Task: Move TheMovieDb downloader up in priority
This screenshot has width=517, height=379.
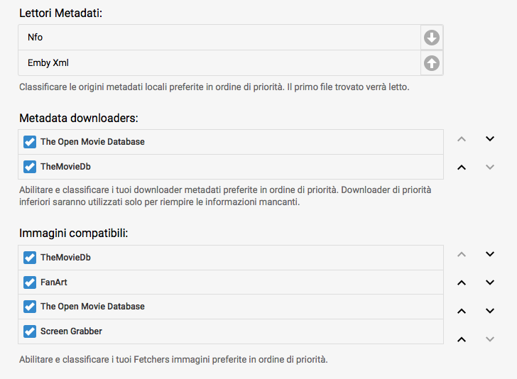Action: (462, 167)
